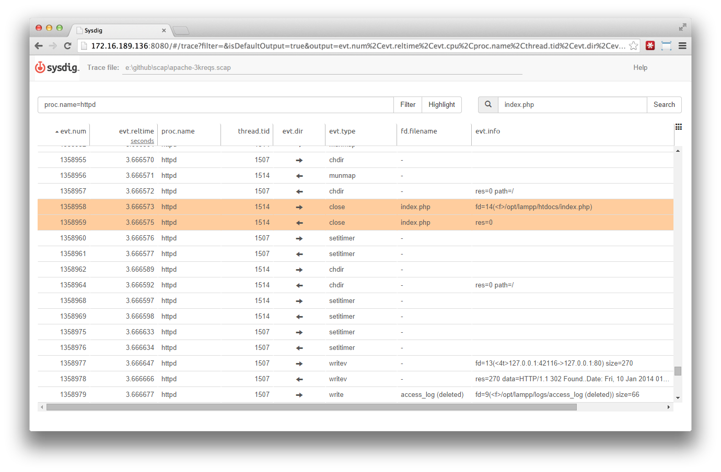
Task: Sort by evt.reltime column header
Action: pos(136,131)
